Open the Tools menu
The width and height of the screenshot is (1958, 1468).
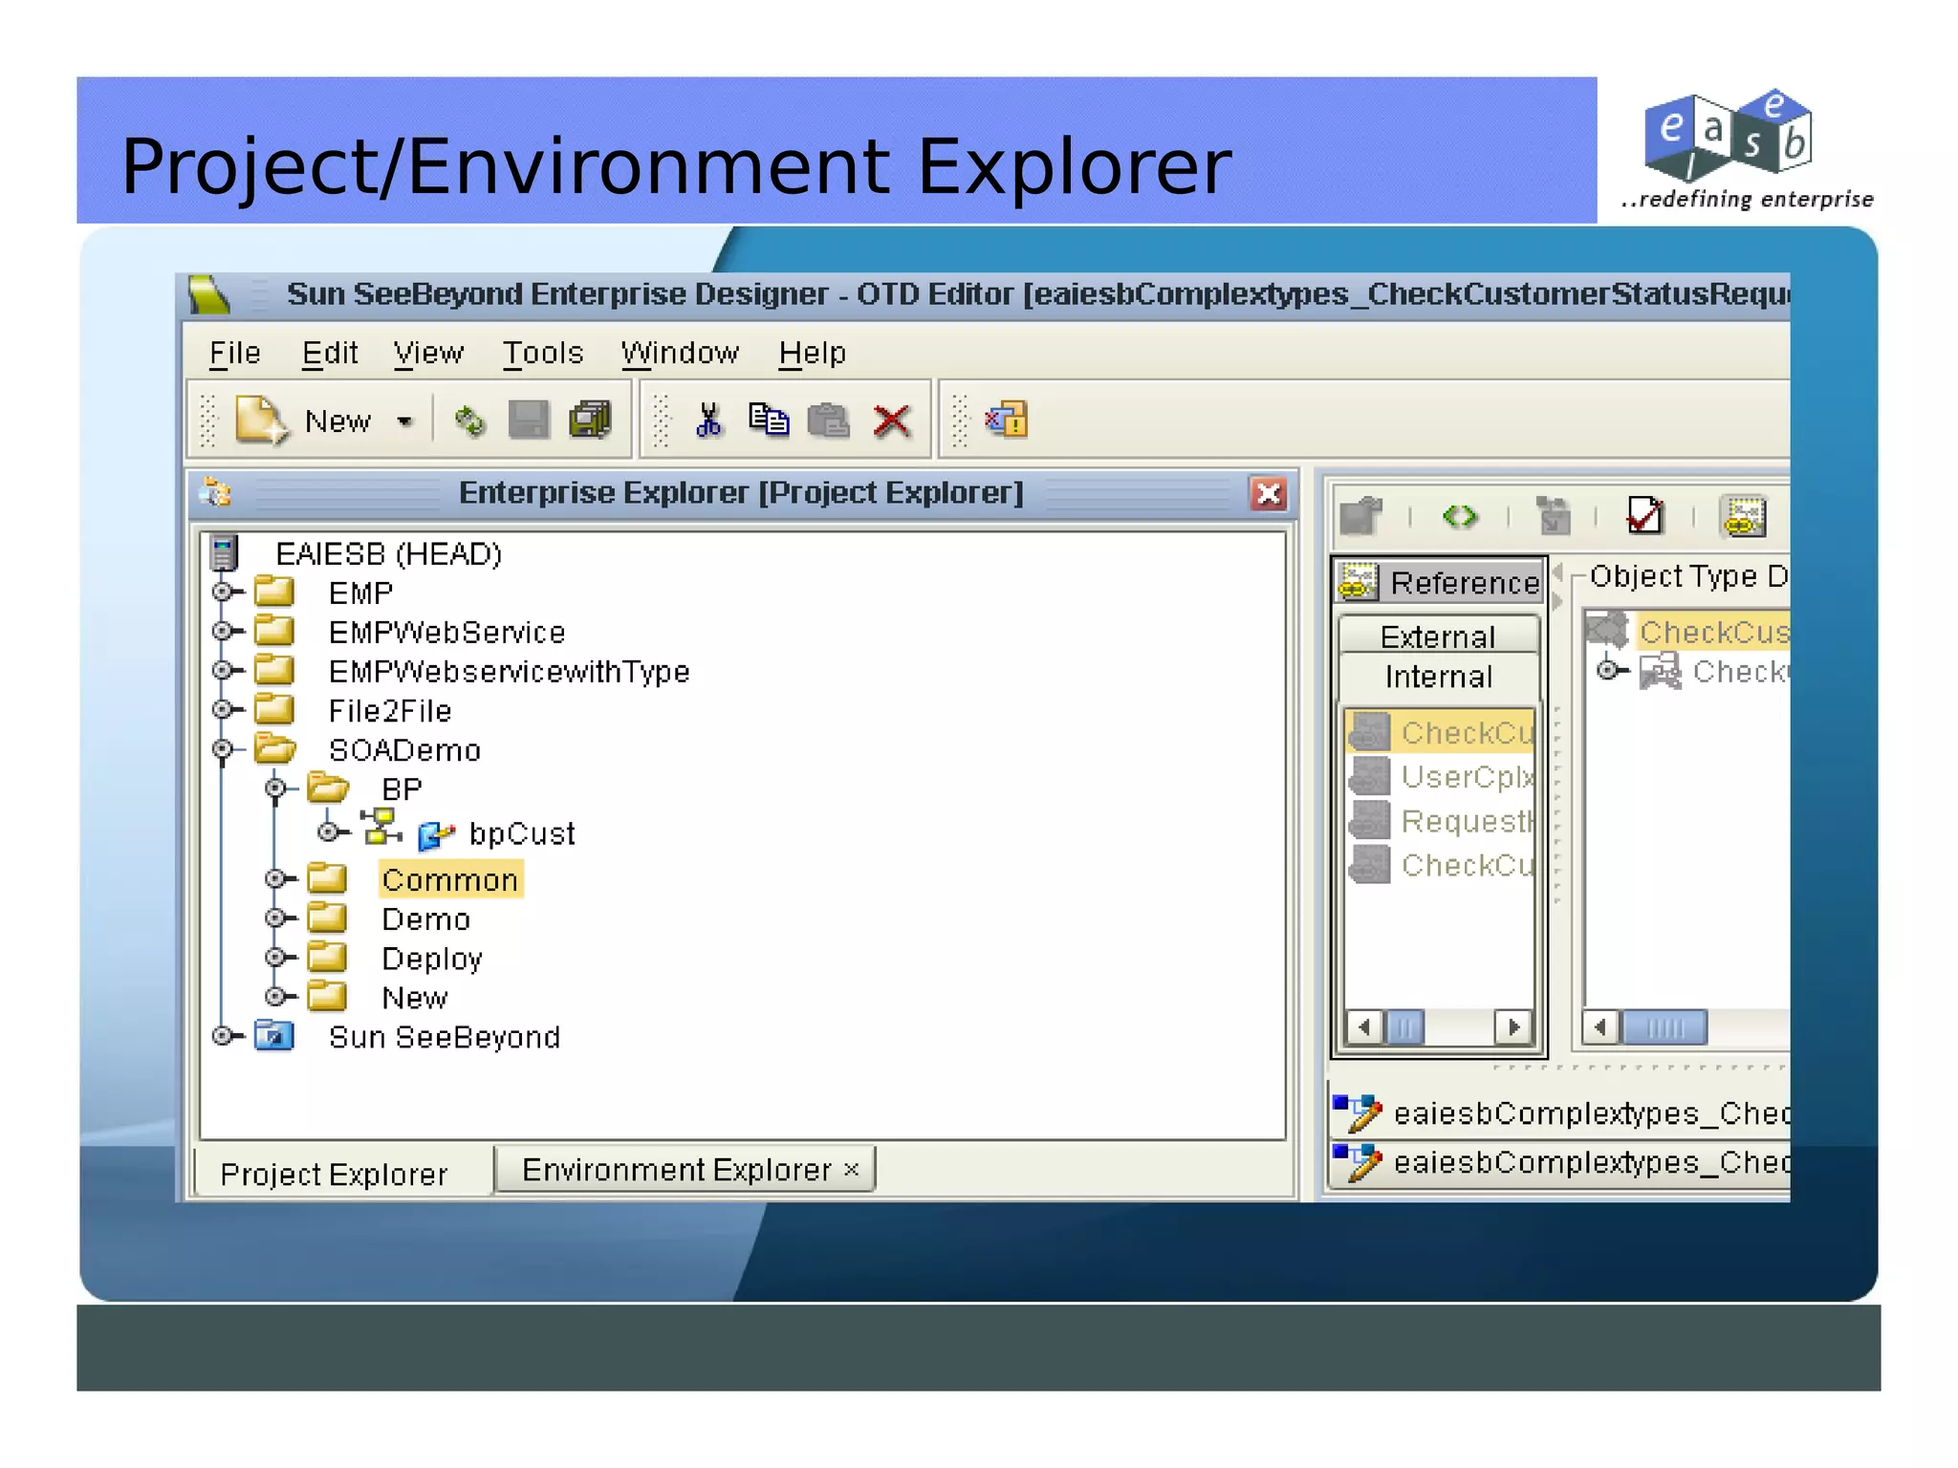pyautogui.click(x=543, y=353)
